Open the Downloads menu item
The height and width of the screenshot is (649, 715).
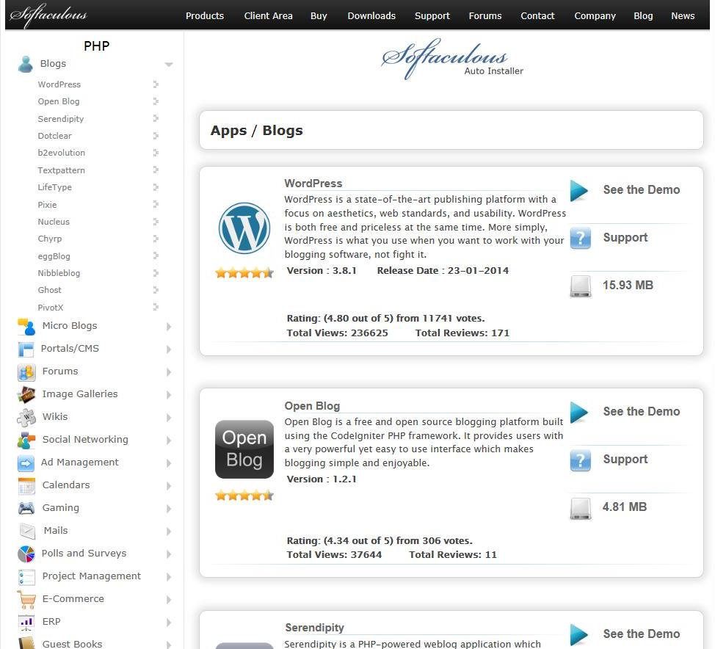371,15
